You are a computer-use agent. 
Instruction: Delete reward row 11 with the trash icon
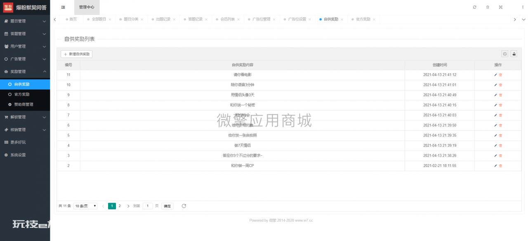click(501, 75)
